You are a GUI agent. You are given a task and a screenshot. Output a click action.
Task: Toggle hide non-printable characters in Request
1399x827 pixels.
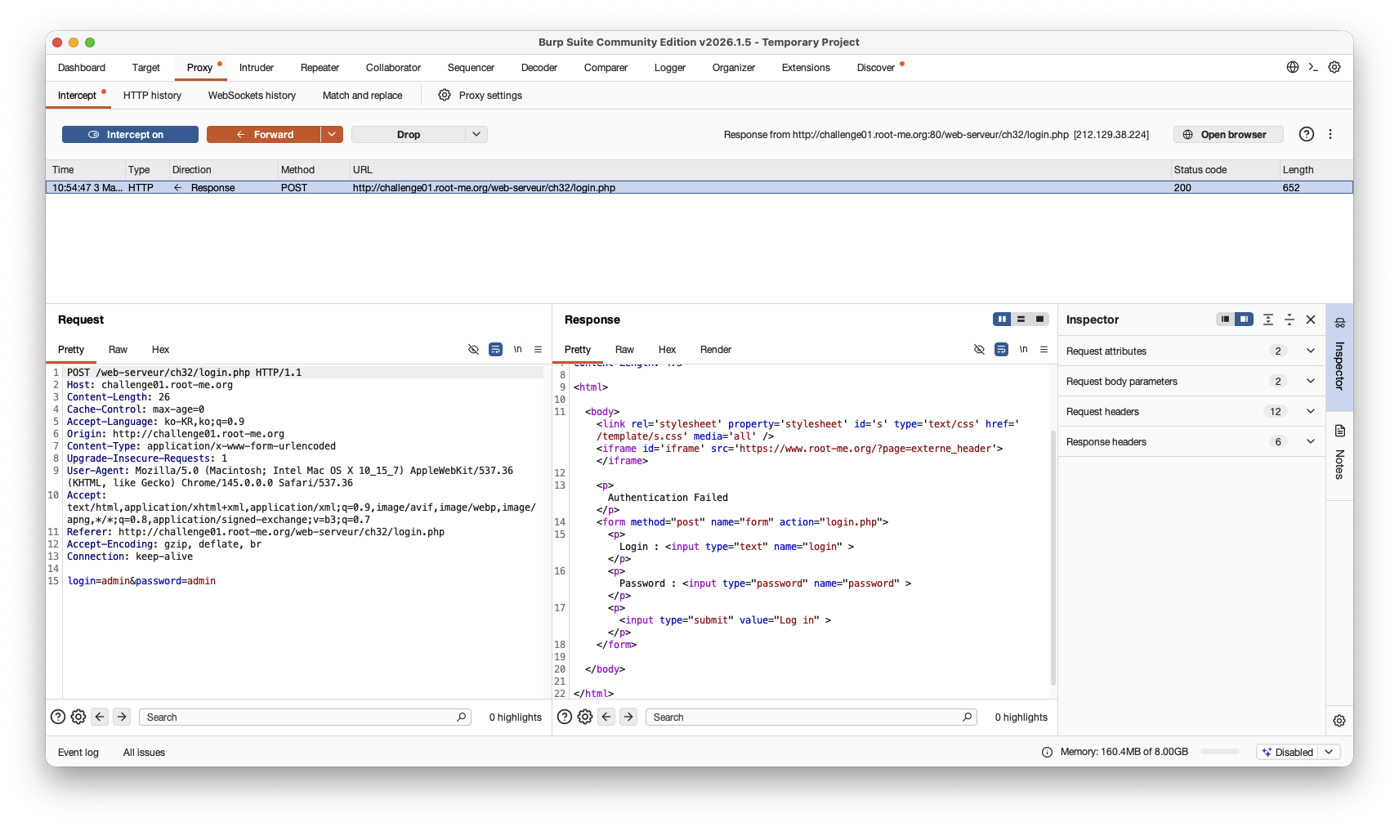pyautogui.click(x=473, y=349)
